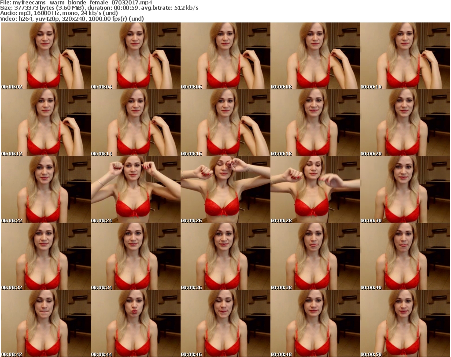Screen dimensions: 451x357
Task: Click the 'Video: h264, yuv420p' line
Action: click(x=72, y=18)
